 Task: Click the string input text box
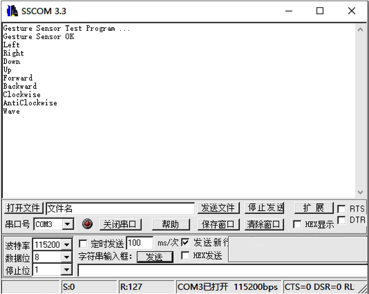click(223, 270)
